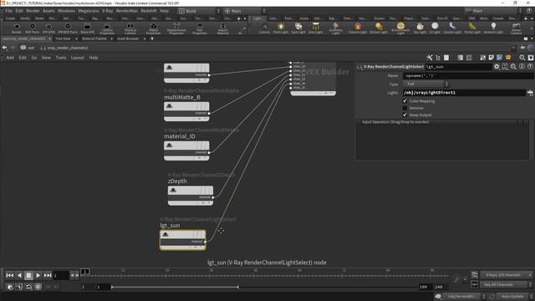This screenshot has height=301, width=535.
Task: Expand the Asset Browser tab options arrow
Action: 145,39
